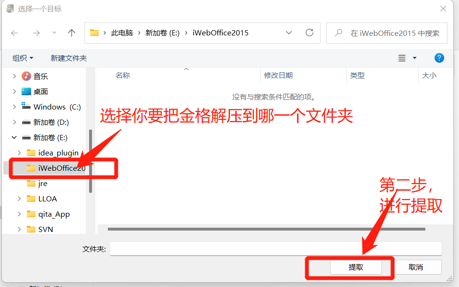
Task: Open recent locations dropdown arrow
Action: 54,33
